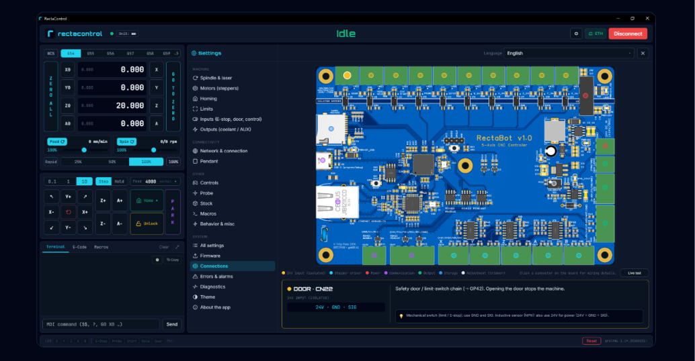The height and width of the screenshot is (361, 695).
Task: Select the G54 work coordinate system
Action: [71, 54]
